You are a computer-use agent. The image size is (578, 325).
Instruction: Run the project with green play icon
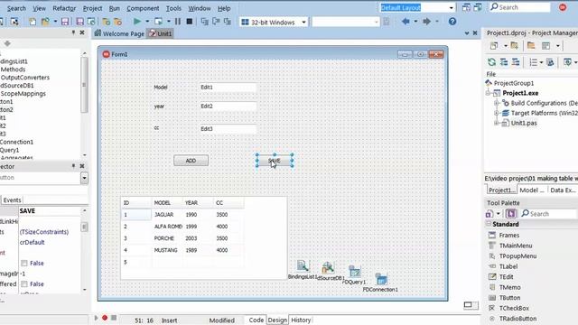[136, 22]
